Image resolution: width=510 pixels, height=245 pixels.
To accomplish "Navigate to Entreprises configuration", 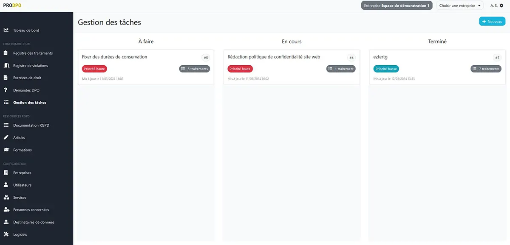I will tap(22, 173).
